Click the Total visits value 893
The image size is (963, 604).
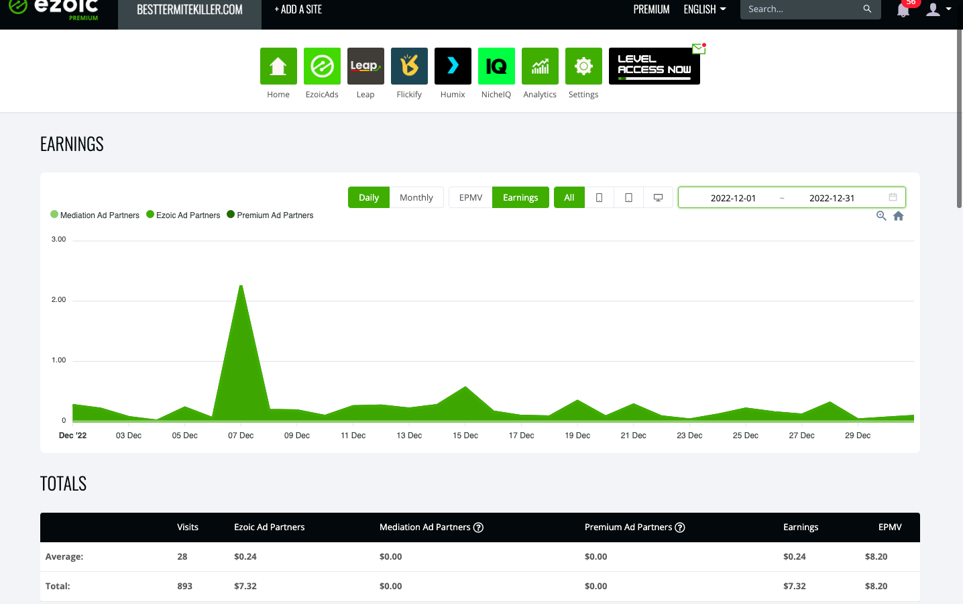click(x=185, y=586)
